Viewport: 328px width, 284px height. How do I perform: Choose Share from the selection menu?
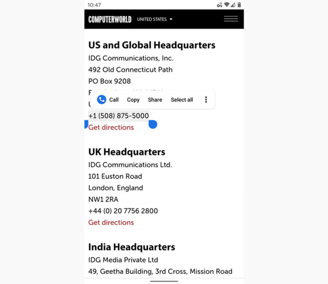click(x=155, y=100)
